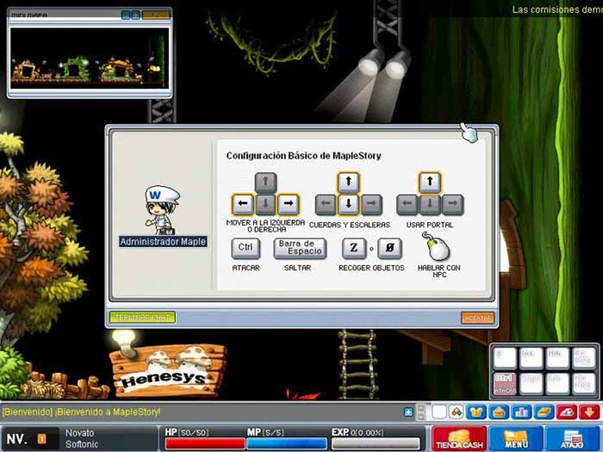Click the mouse icon above HABLAR CON NPC
Viewport: 603px width, 452px height.
tap(436, 247)
